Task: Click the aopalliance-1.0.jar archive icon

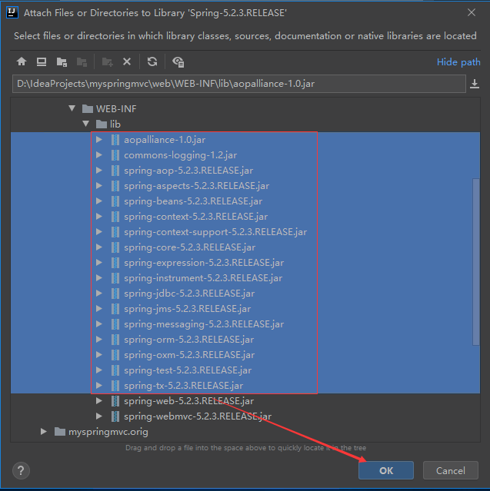Action: coord(115,140)
